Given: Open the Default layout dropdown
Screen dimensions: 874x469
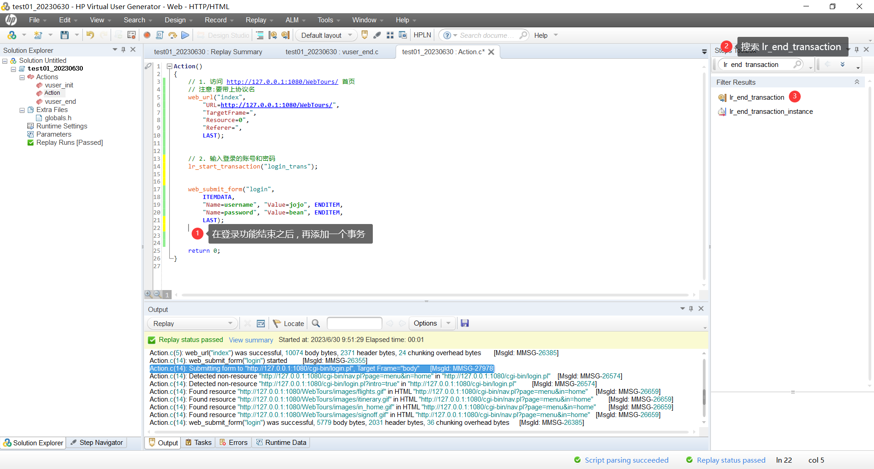Looking at the screenshot, I should [x=350, y=35].
